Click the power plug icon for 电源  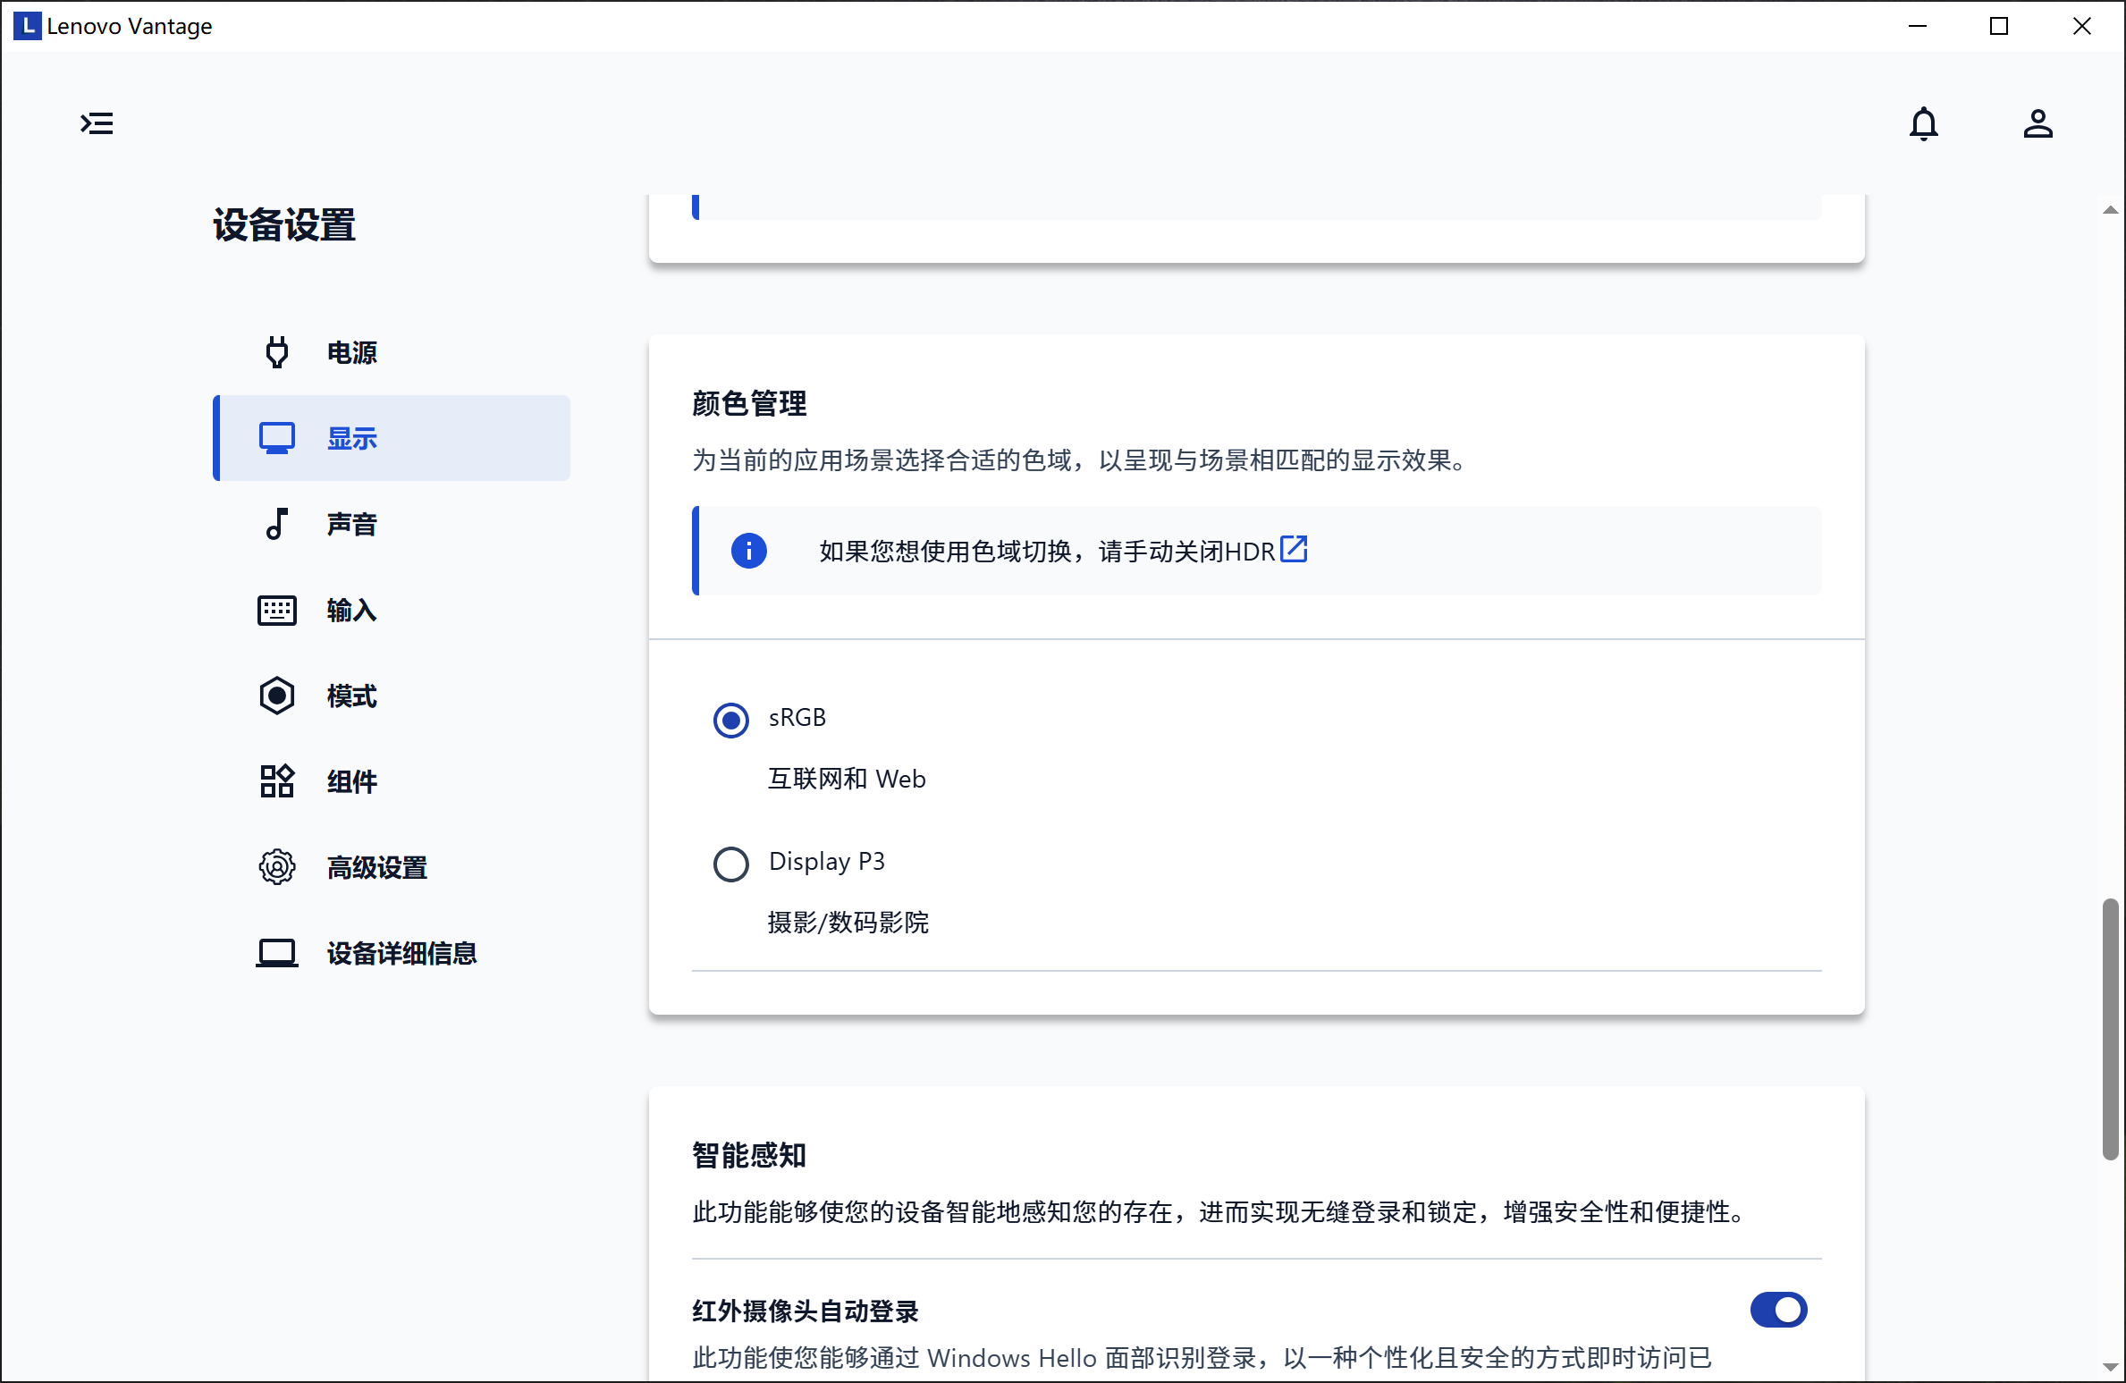click(x=277, y=352)
